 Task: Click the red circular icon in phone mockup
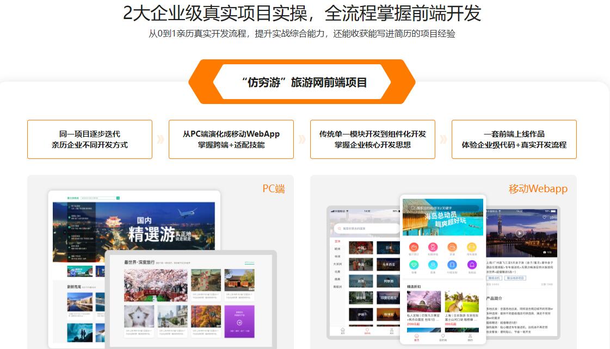tap(414, 247)
